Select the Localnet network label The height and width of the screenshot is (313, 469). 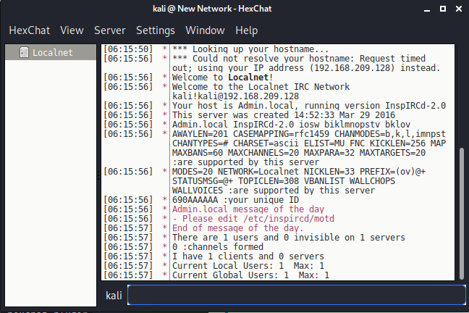[x=53, y=52]
